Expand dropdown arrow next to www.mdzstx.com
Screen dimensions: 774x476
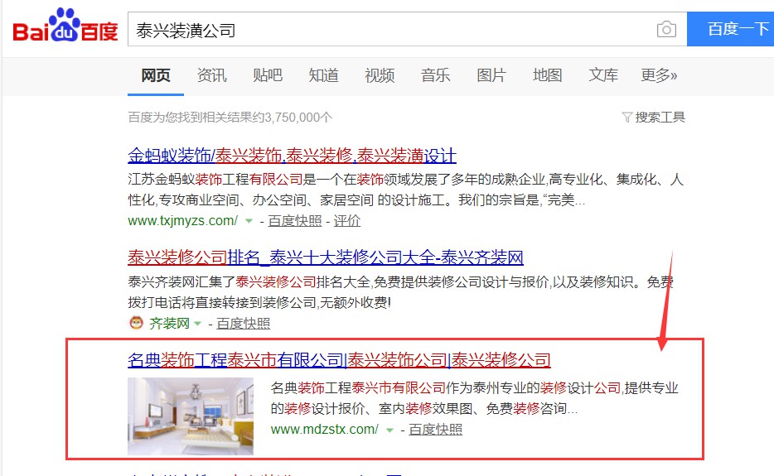[x=389, y=430]
